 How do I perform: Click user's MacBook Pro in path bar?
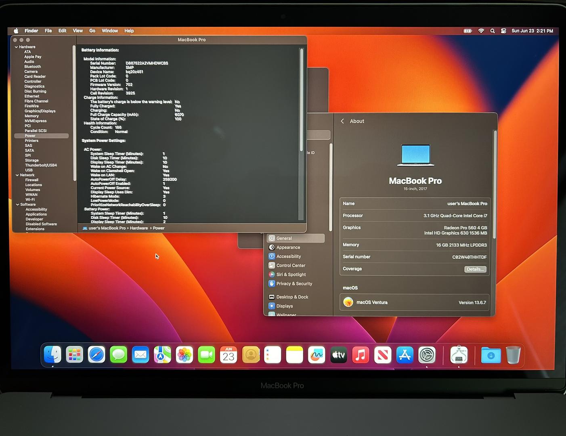pyautogui.click(x=107, y=228)
